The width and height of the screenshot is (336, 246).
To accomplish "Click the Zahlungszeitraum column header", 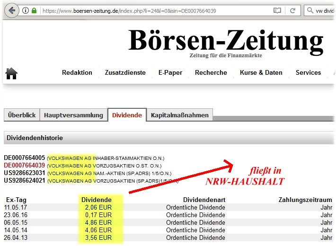I will pyautogui.click(x=305, y=200).
